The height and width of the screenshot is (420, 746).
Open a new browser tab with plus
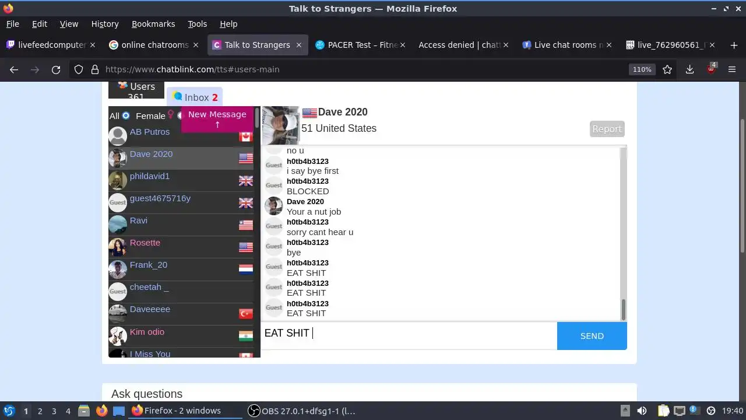[x=733, y=45]
